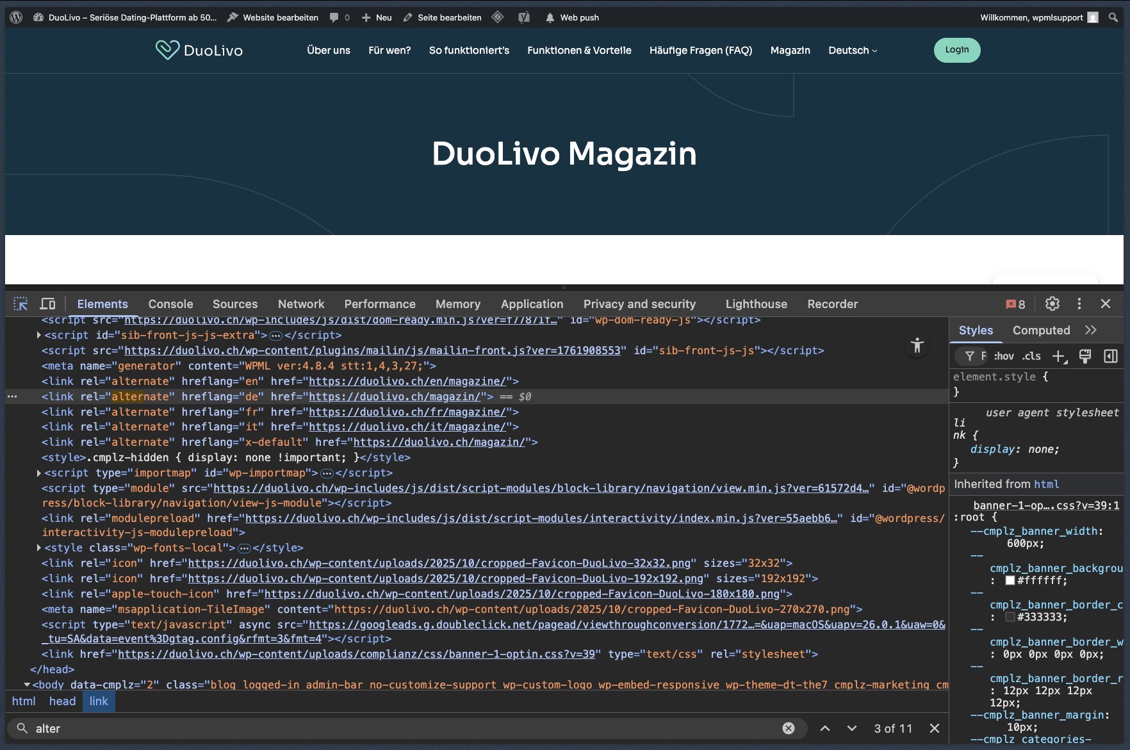
Task: Toggle the device toolbar icon
Action: (x=48, y=304)
